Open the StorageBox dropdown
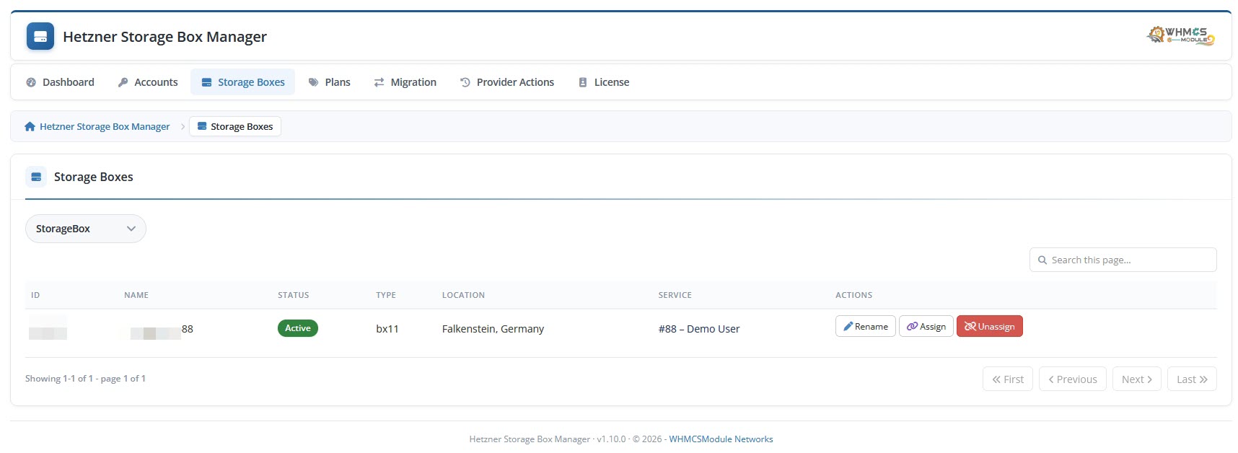 pyautogui.click(x=86, y=229)
